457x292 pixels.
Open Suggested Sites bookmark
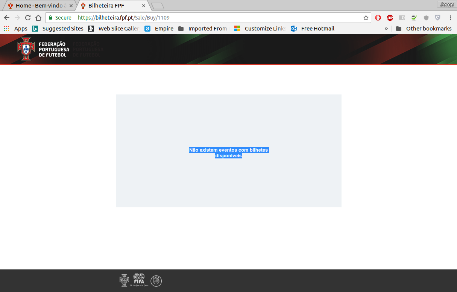[58, 29]
